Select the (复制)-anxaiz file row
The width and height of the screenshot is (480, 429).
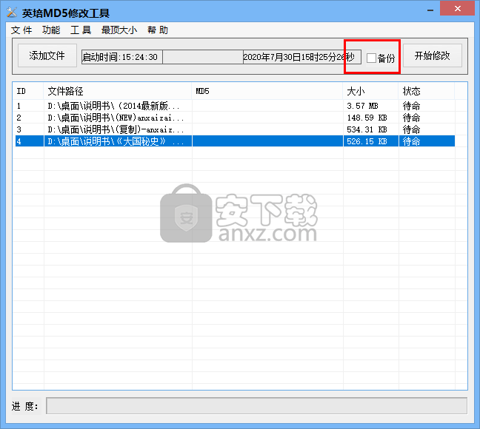point(235,129)
